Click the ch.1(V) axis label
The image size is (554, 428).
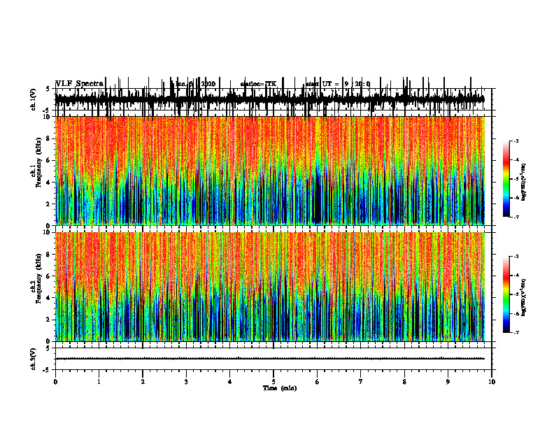pos(34,99)
